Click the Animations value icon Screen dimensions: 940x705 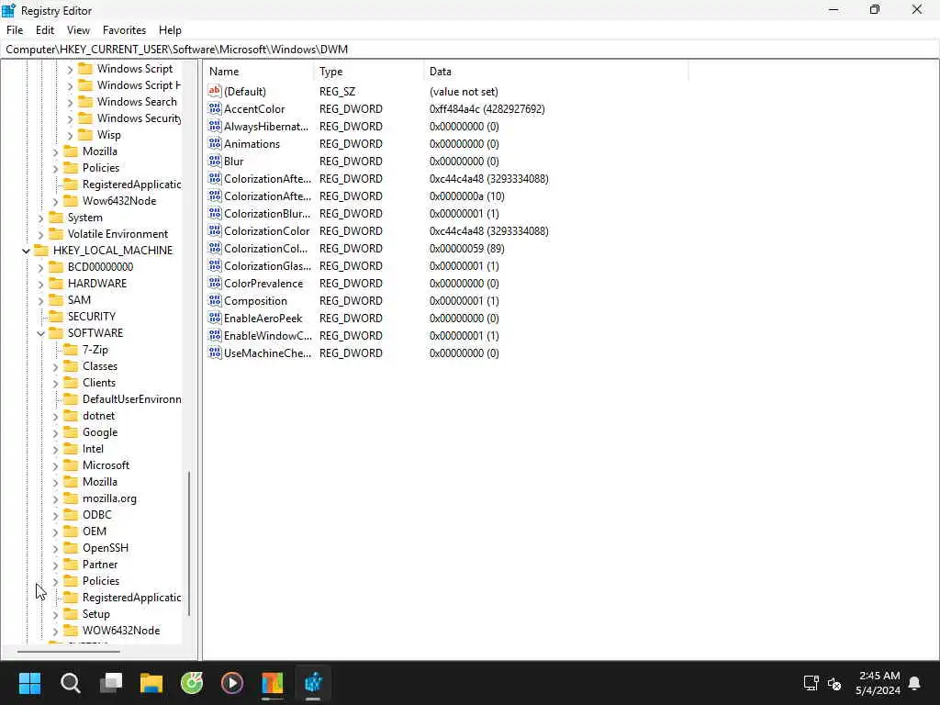215,143
